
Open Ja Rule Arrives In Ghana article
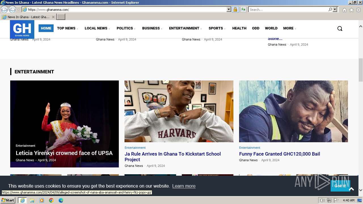pos(172,157)
